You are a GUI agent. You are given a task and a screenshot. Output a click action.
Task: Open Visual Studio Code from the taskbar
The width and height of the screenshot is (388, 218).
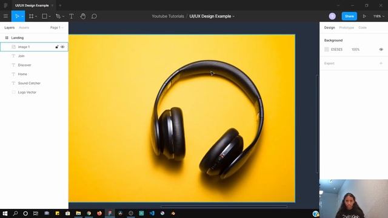[152, 213]
